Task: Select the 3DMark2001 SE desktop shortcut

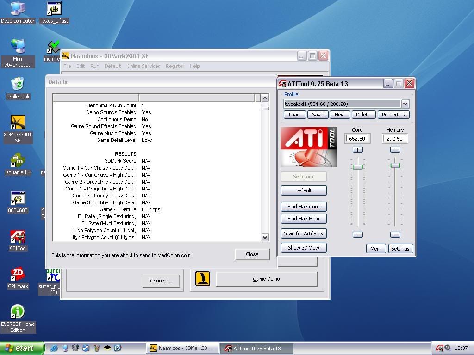Action: pos(18,129)
